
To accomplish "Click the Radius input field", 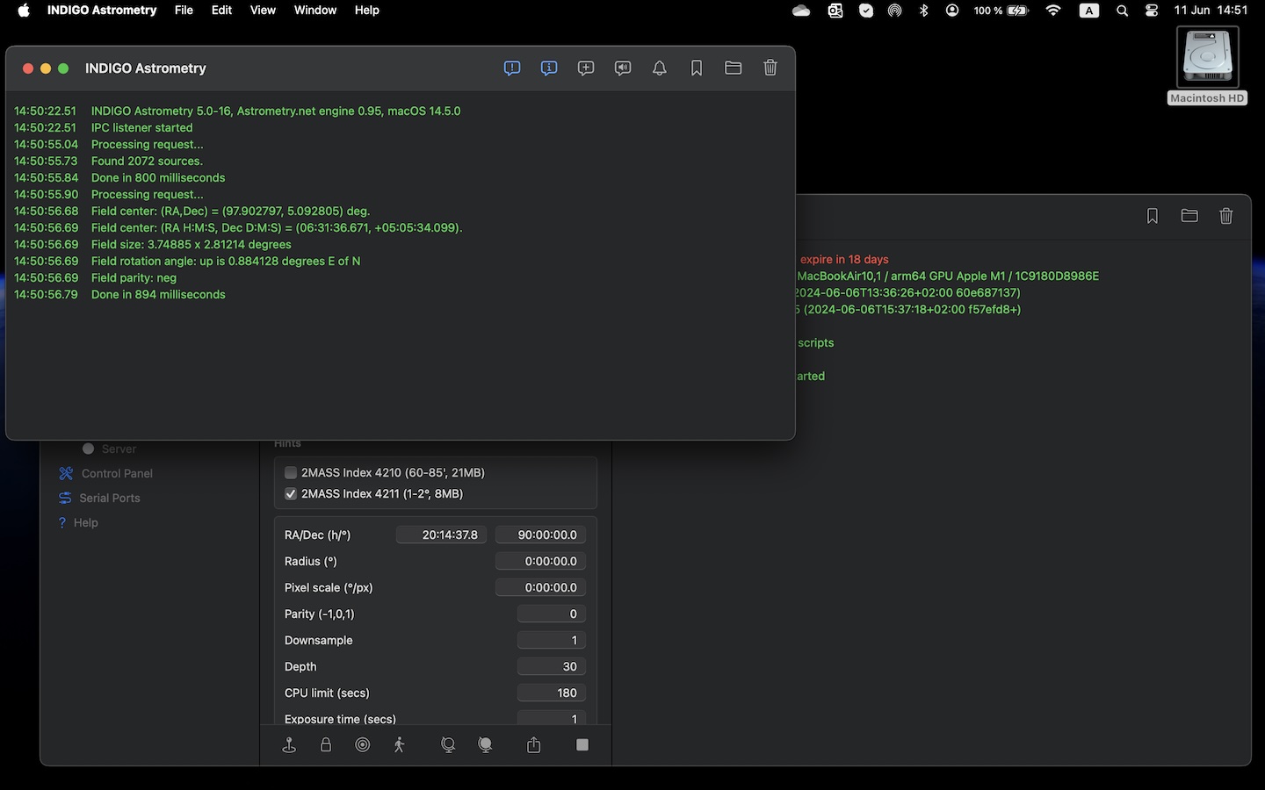I will pyautogui.click(x=540, y=561).
